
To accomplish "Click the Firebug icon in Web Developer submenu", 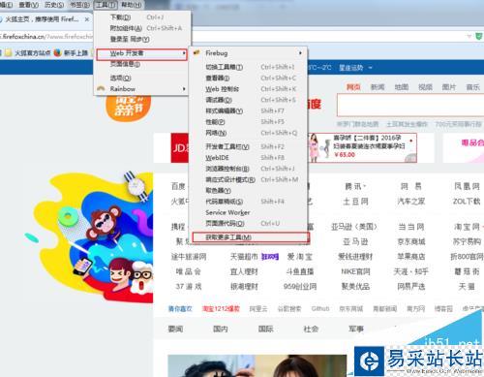I will 197,52.
